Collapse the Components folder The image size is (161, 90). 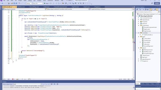(x=139, y=25)
